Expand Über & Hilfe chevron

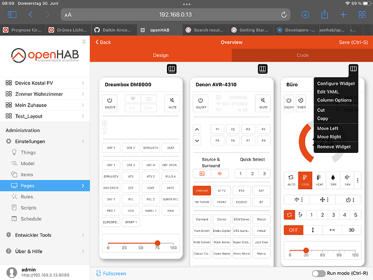tap(83, 251)
